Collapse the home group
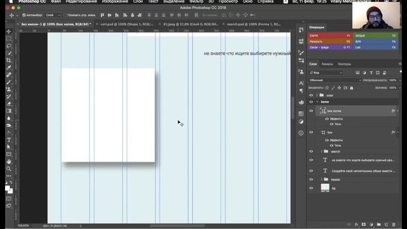The width and height of the screenshot is (407, 229). click(317, 102)
